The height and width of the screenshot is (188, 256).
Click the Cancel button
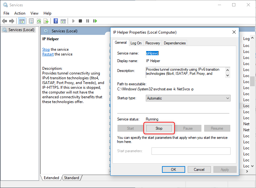199,170
